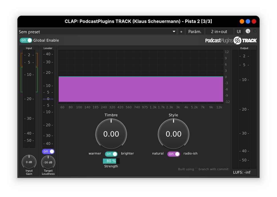The image size is (277, 197).
Task: Click the Target Loudness knob
Action: 48,162
